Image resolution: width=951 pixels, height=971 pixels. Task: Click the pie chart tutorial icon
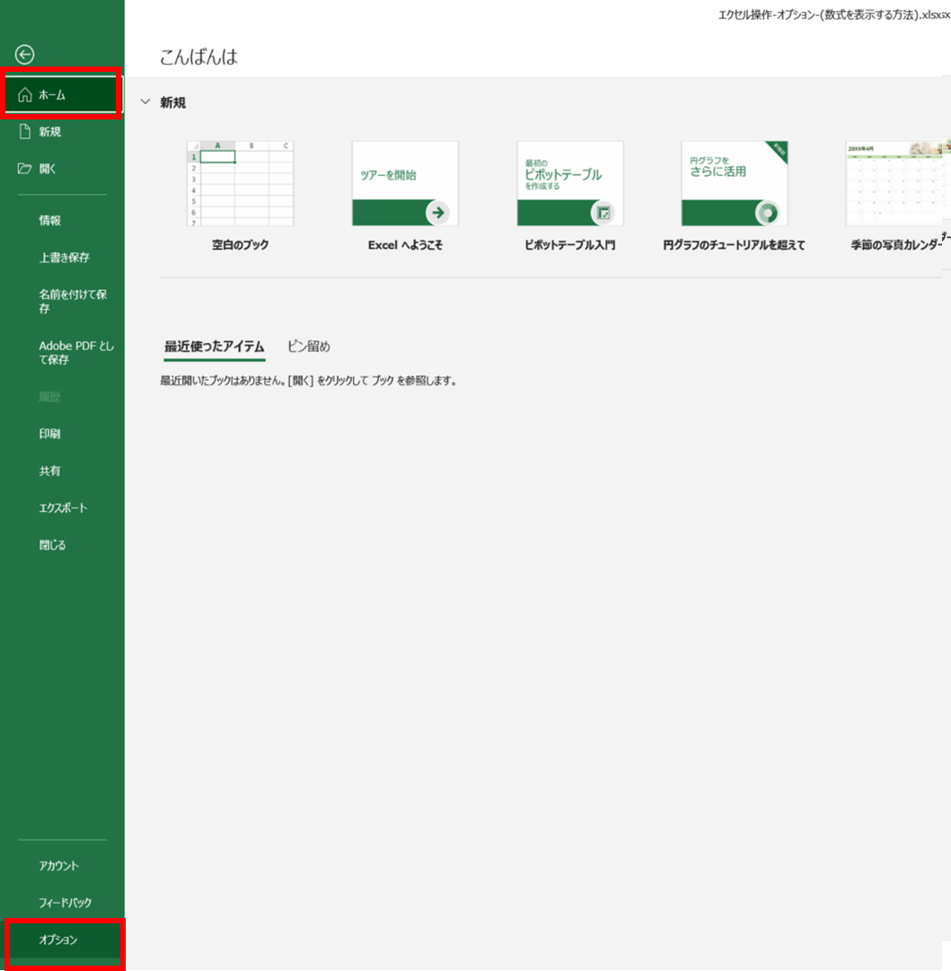pos(767,213)
